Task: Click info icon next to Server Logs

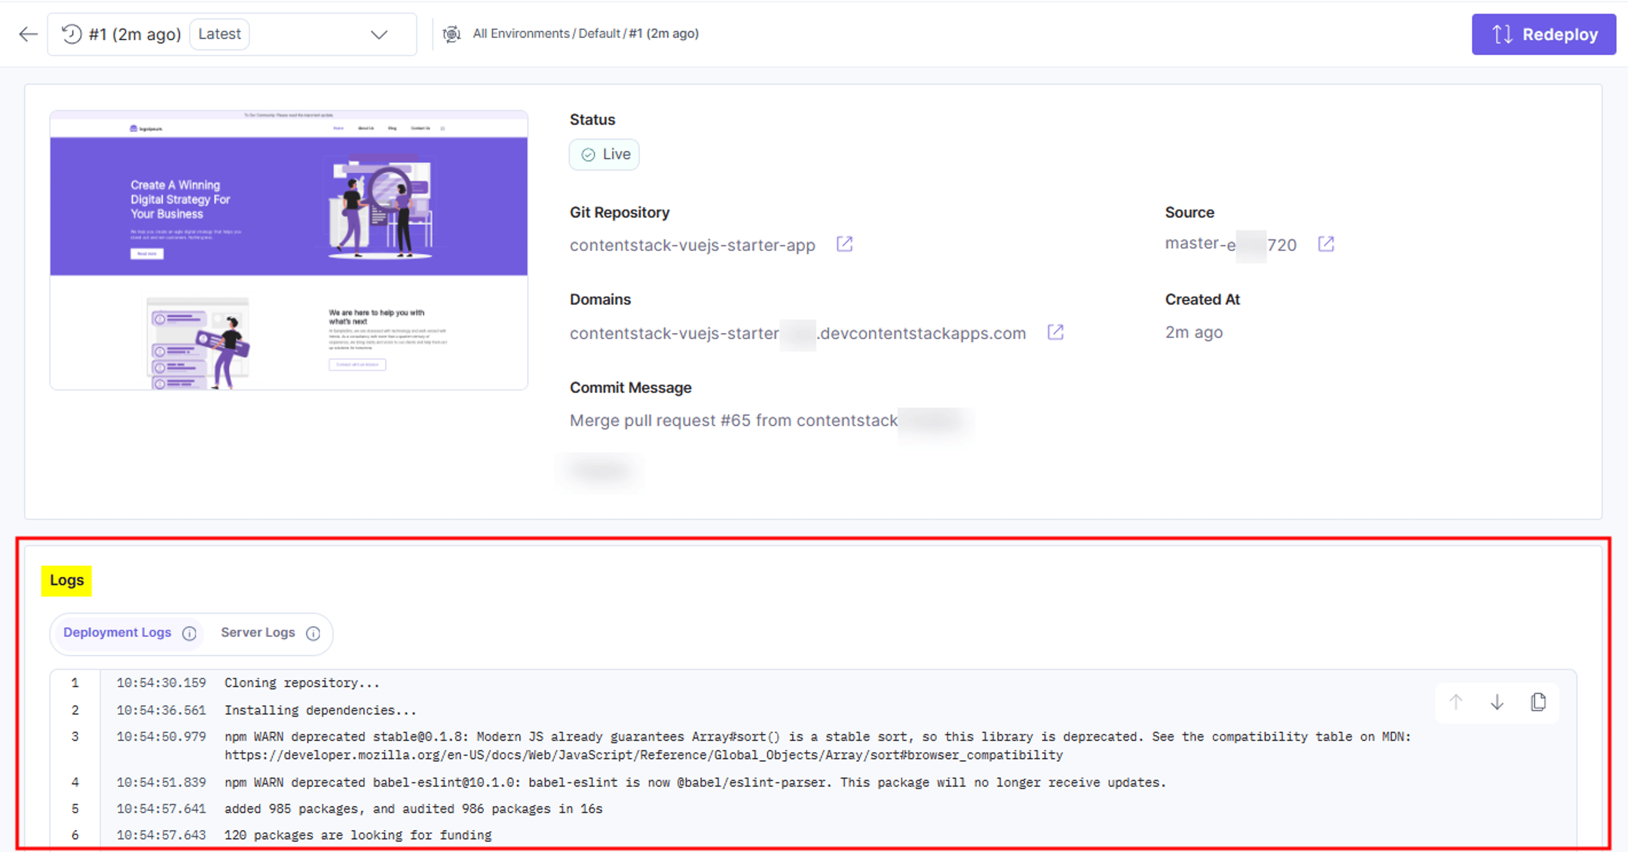Action: 313,633
